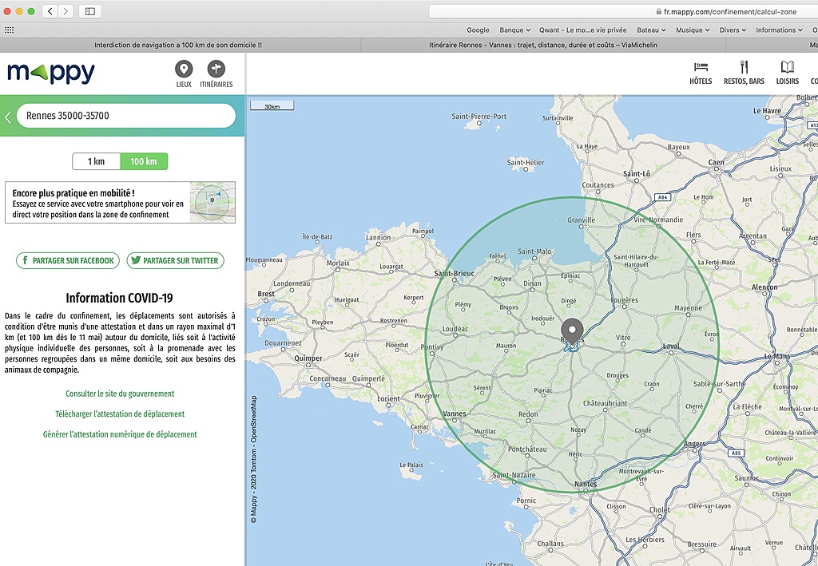The image size is (818, 566).
Task: Toggle the Safari sidebar button
Action: pos(90,11)
